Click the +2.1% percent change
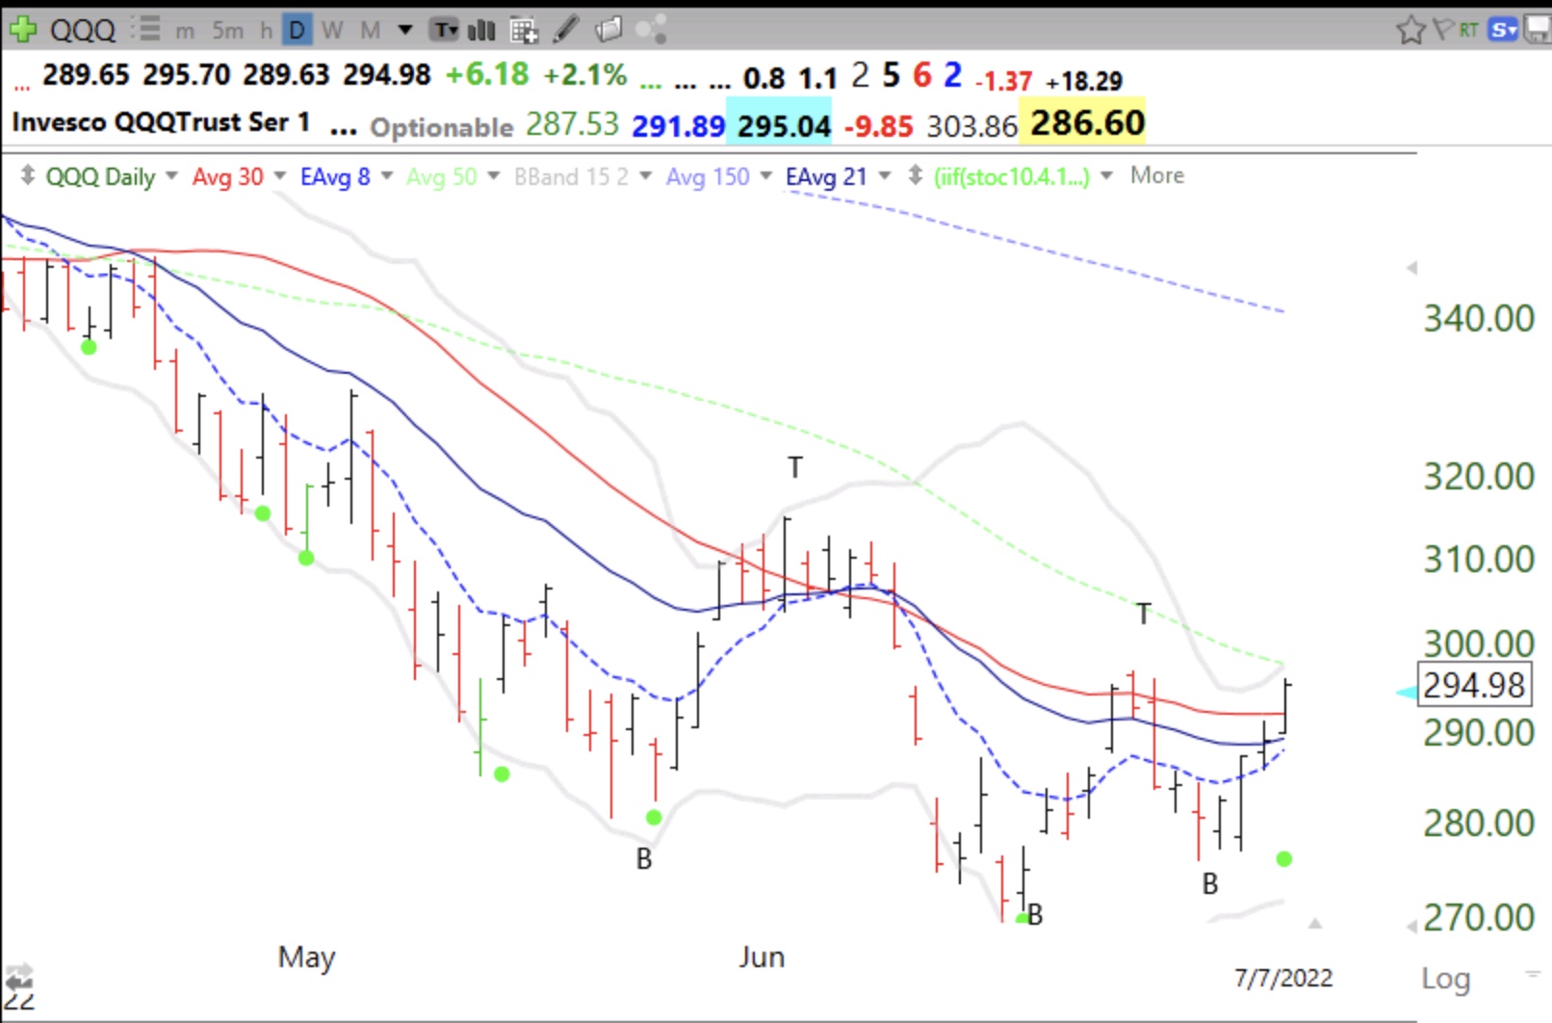This screenshot has width=1552, height=1023. click(x=584, y=74)
